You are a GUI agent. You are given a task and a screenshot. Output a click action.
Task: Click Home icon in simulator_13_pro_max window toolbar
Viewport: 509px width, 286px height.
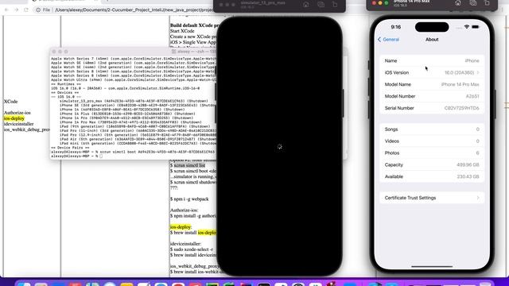coord(305,5)
